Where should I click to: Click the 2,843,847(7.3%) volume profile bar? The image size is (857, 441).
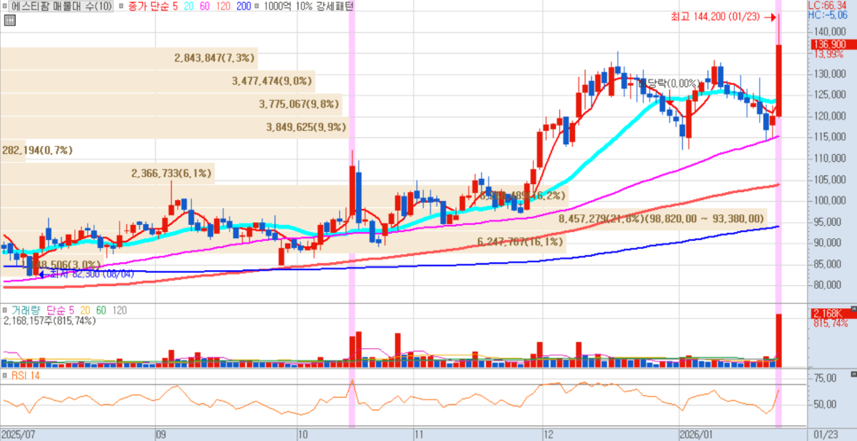tap(129, 58)
